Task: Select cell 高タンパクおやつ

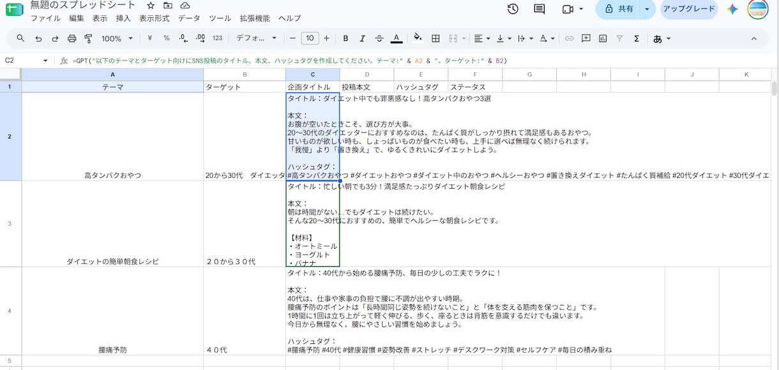Action: coord(113,137)
